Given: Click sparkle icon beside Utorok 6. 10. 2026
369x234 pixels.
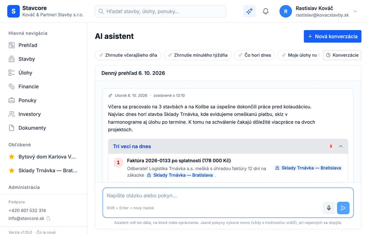Looking at the screenshot, I should point(110,95).
